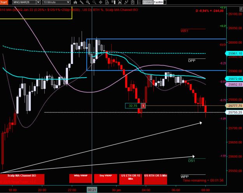Viewport: 243px width, 193px height.
Task: Open the Indicators icon
Action: tap(126, 2)
